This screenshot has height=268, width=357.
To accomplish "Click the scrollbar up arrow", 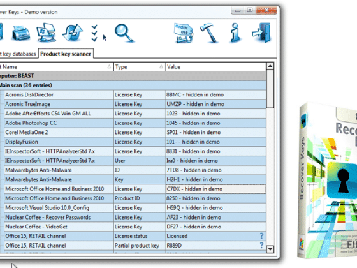I will [270, 66].
